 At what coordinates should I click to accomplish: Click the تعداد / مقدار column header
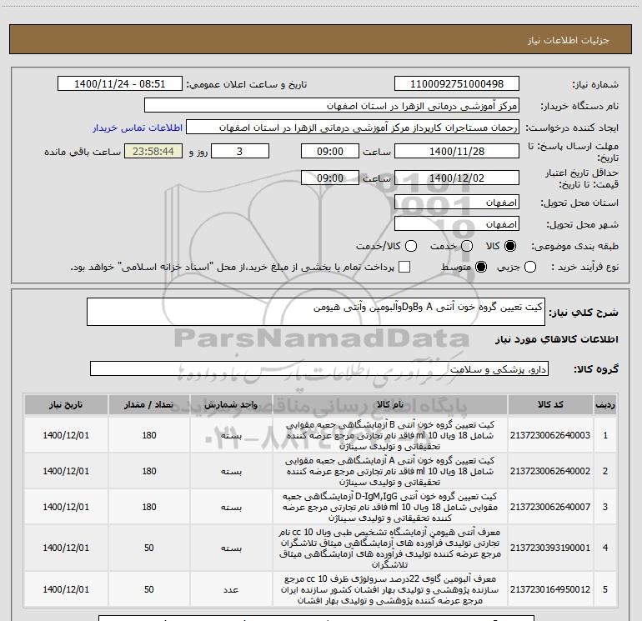(x=148, y=404)
